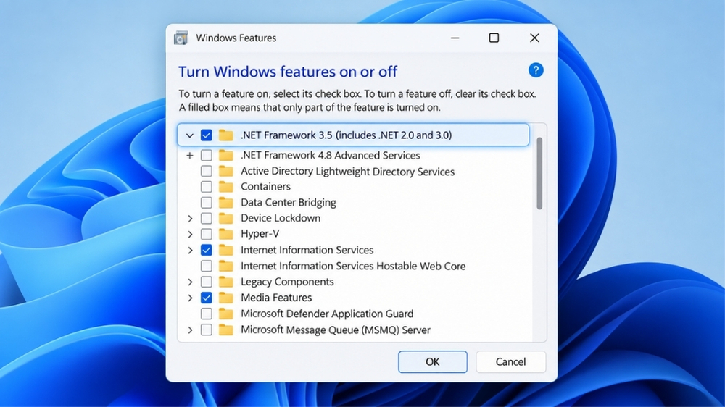725x407 pixels.
Task: Enable the Device Lockdown checkbox
Action: click(x=206, y=218)
